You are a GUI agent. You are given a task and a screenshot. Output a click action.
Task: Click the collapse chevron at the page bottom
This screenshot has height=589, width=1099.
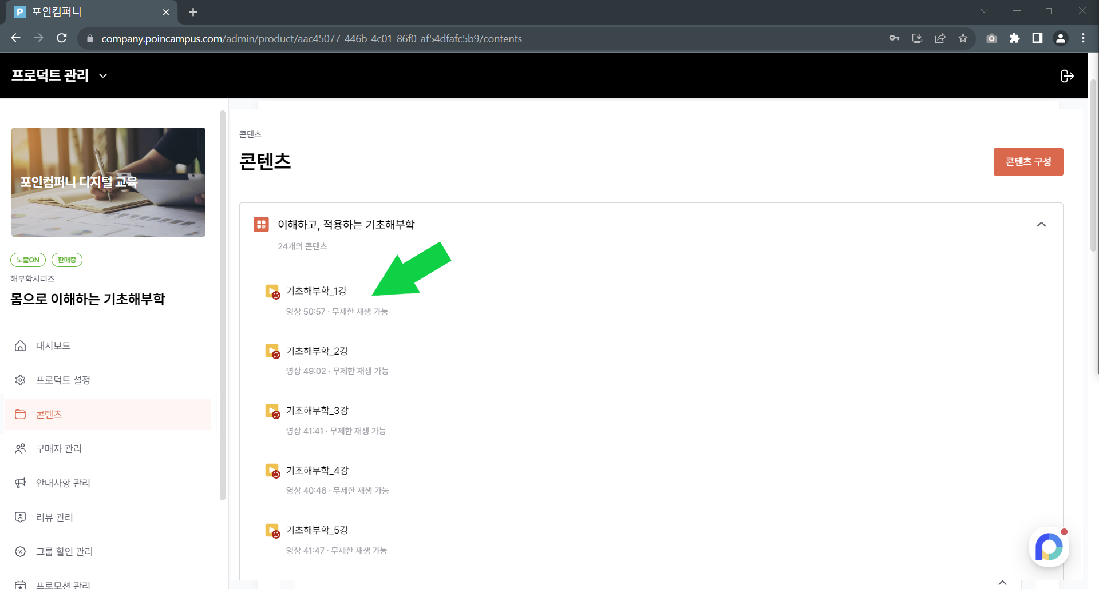pyautogui.click(x=1003, y=583)
